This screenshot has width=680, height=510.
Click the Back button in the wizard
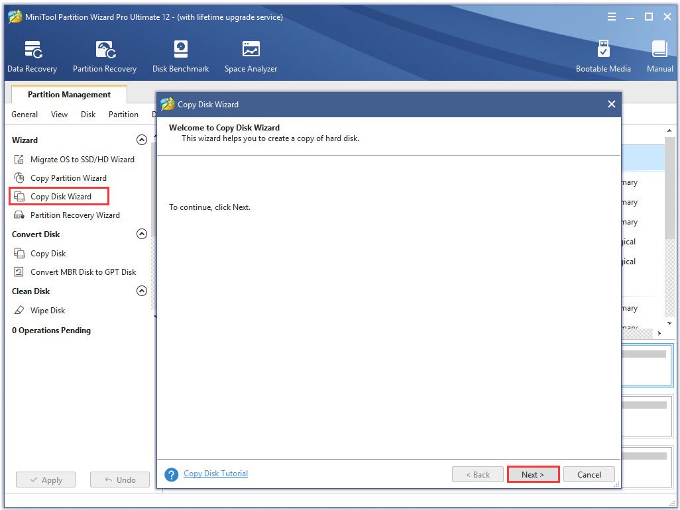(x=477, y=474)
